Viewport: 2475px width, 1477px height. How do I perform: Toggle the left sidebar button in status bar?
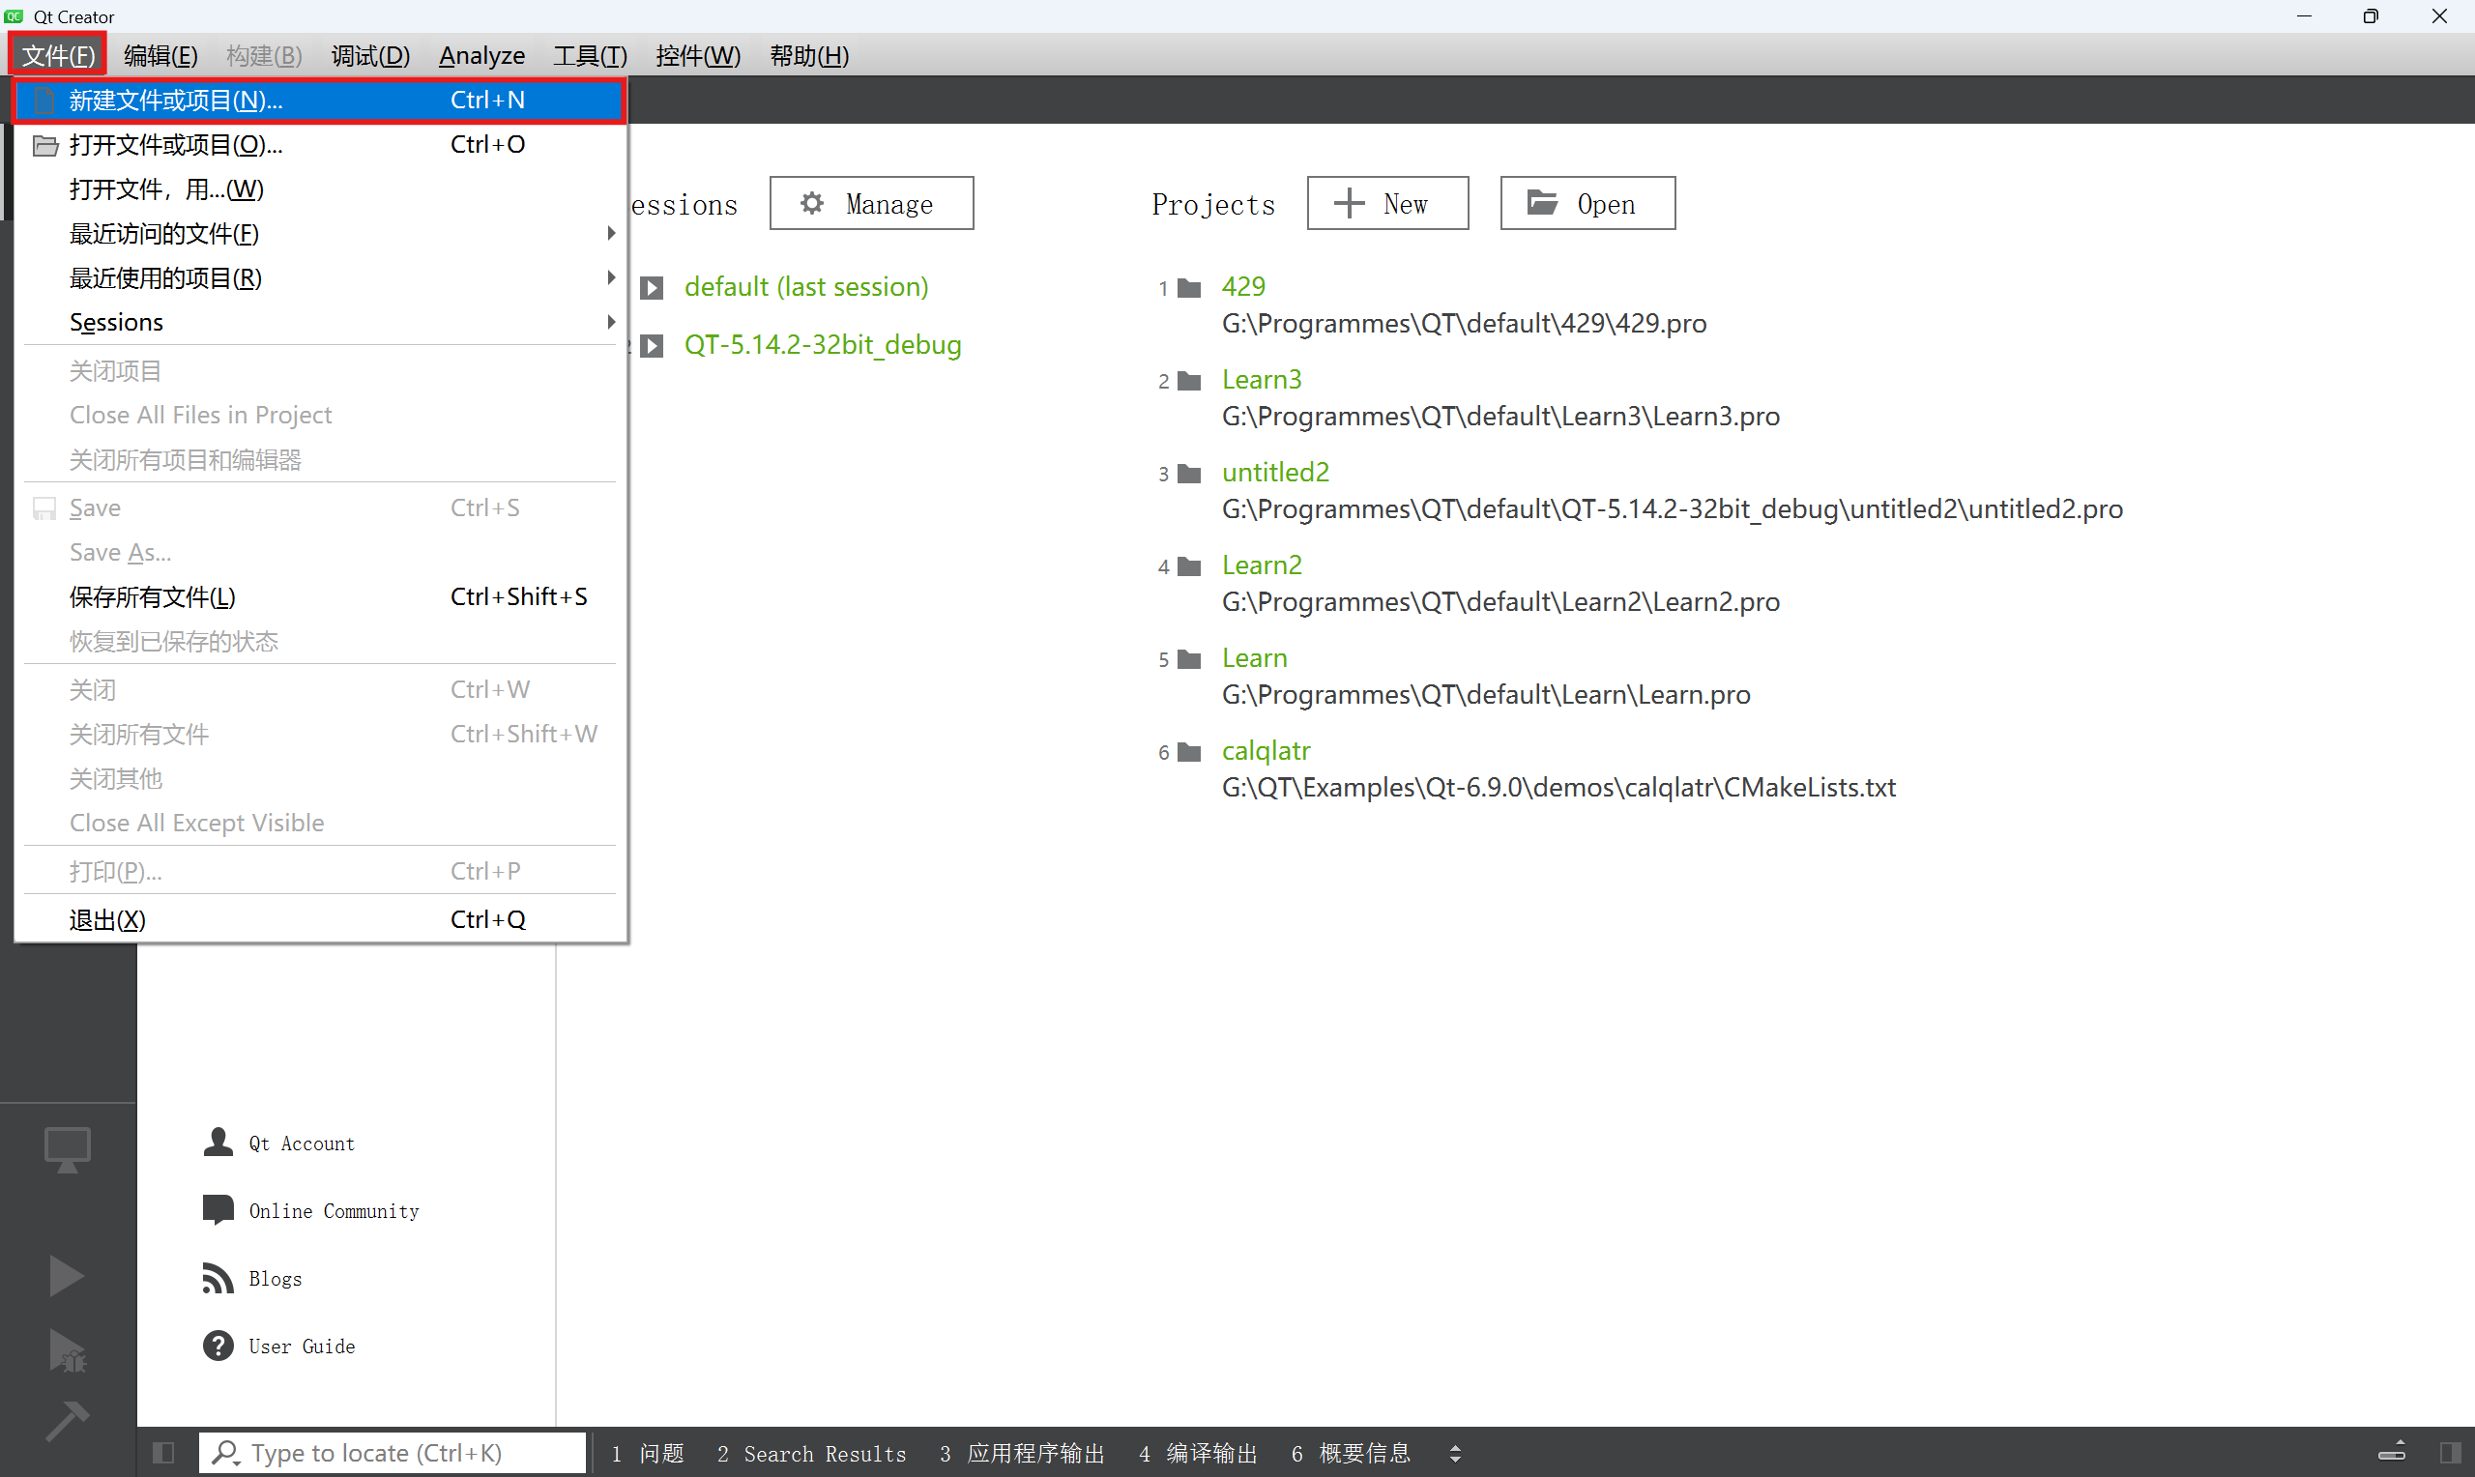164,1453
